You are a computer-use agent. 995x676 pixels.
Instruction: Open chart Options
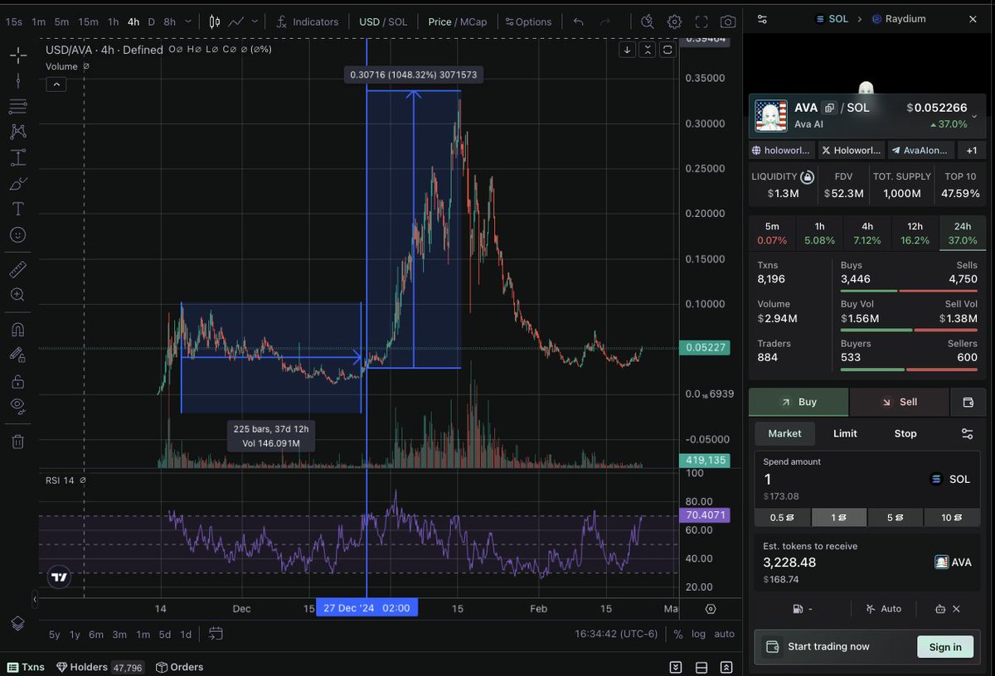pos(528,22)
